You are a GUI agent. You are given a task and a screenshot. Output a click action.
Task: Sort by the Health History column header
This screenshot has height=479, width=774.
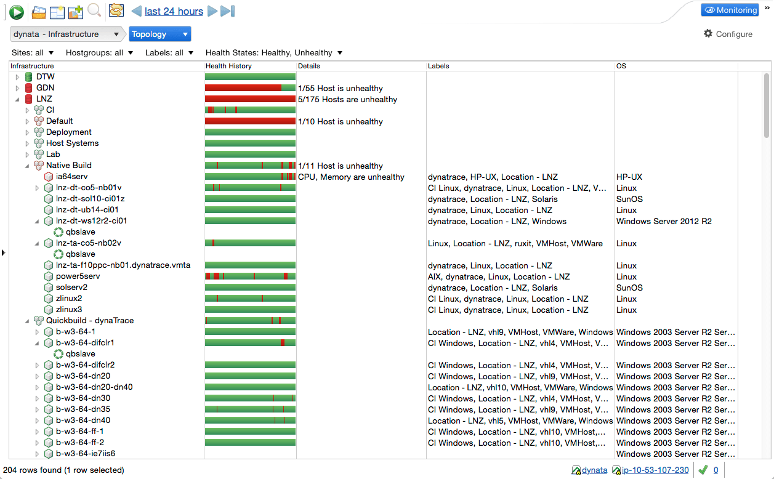[x=250, y=66]
